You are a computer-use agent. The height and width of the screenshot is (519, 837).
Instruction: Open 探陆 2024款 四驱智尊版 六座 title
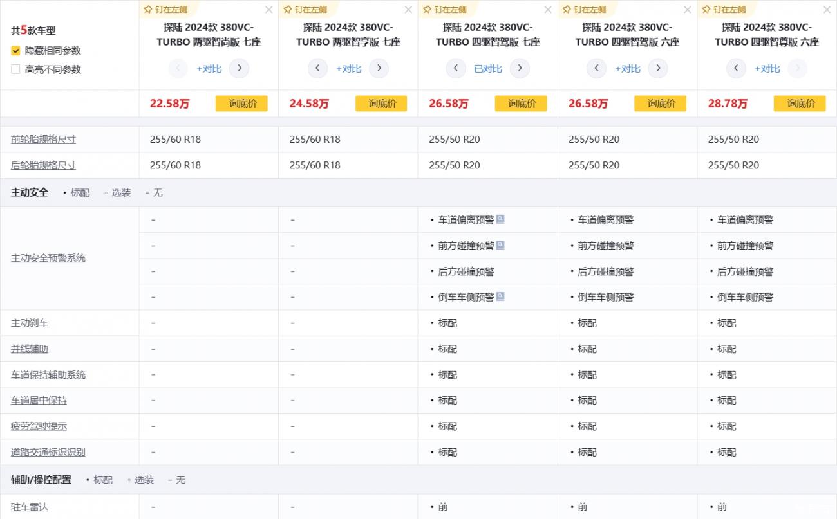767,35
